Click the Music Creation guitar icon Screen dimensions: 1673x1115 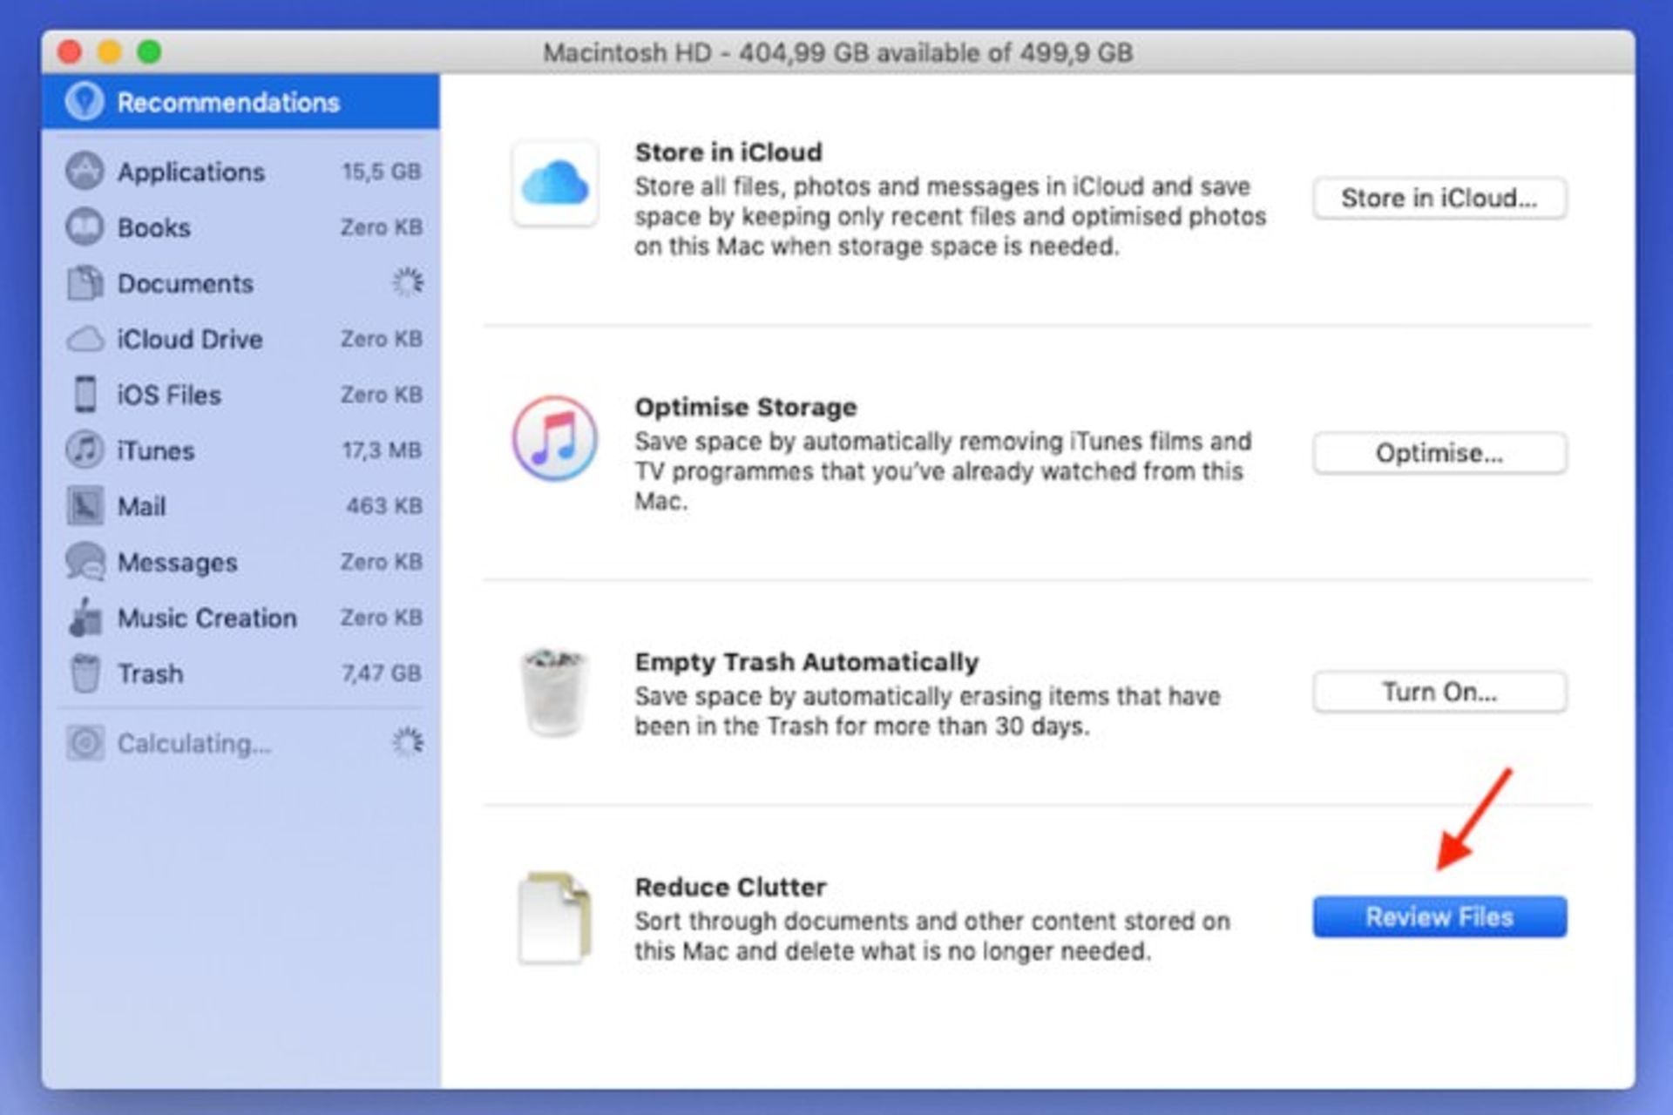tap(85, 618)
